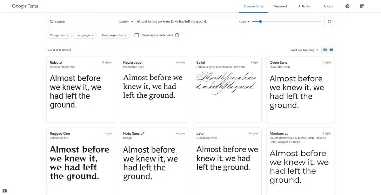
Task: Open the selected families panel icon
Action: coord(362,6)
